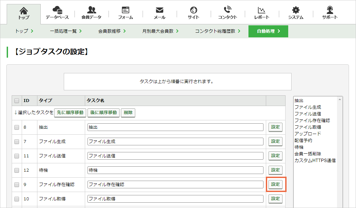Screen dimensions: 356x208
Task: Click 設定 for the ファイル存在確認 task
Action: (x=276, y=184)
